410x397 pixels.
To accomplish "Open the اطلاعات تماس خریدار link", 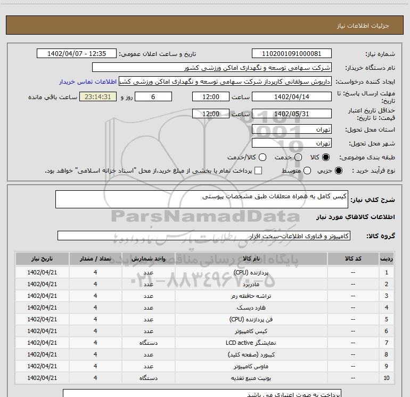I will [88, 82].
